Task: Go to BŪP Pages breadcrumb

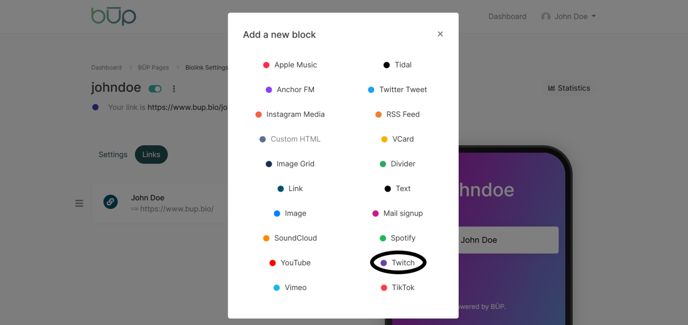Action: (x=153, y=67)
